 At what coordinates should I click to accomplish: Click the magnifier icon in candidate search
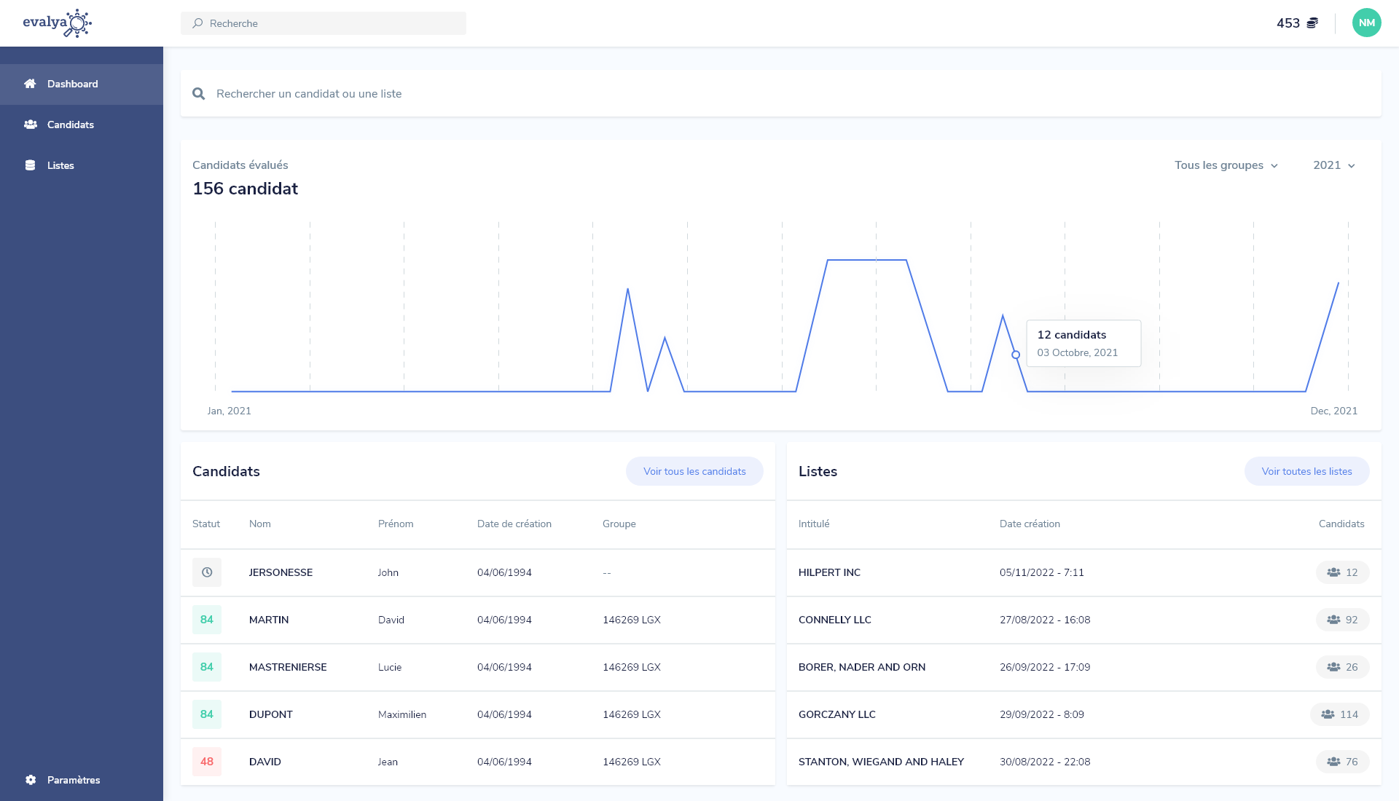click(198, 94)
